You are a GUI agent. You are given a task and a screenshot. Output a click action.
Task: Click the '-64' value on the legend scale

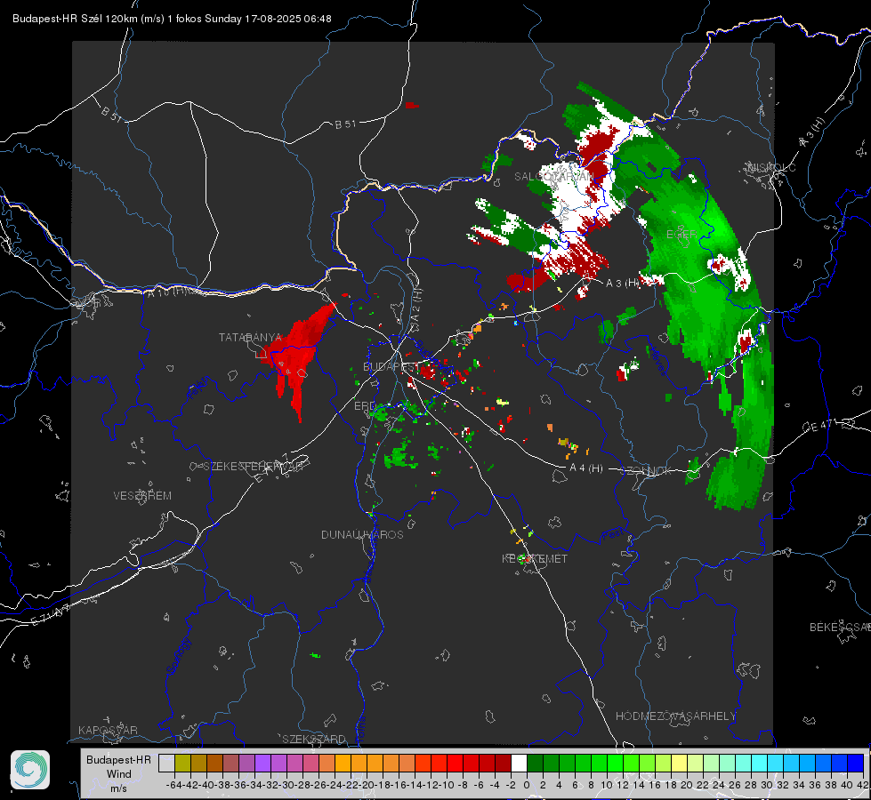[x=173, y=785]
